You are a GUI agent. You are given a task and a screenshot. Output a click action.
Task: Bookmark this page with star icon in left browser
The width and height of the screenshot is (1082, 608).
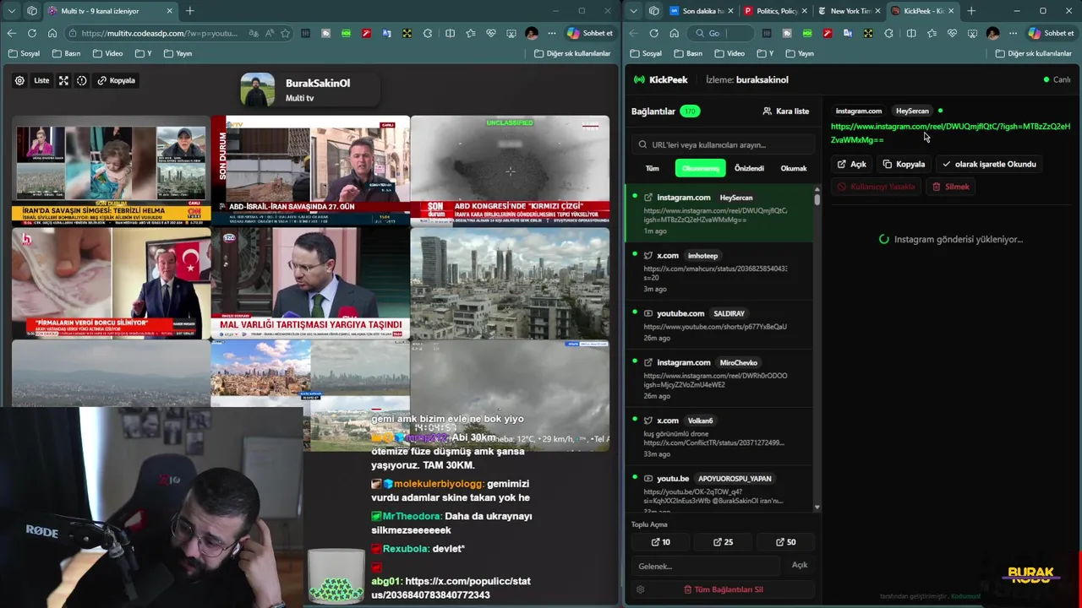286,33
